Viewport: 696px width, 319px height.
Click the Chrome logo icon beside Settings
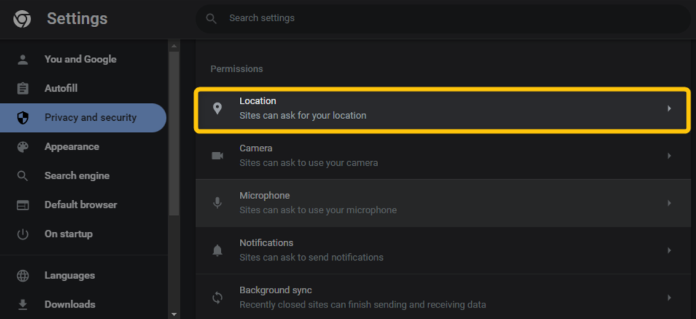coord(22,18)
